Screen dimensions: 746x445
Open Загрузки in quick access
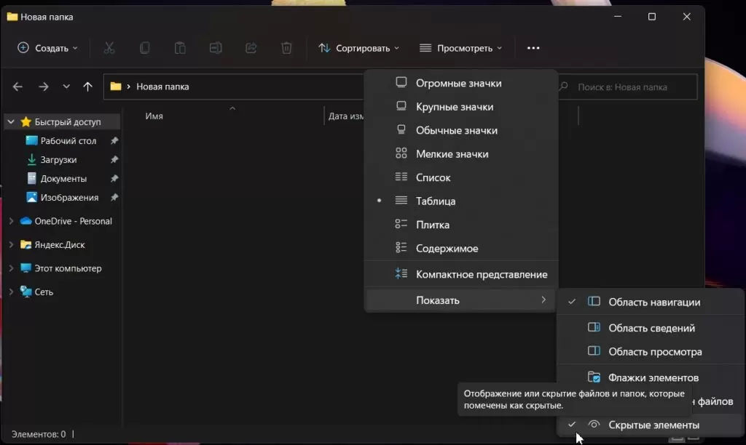(x=58, y=160)
